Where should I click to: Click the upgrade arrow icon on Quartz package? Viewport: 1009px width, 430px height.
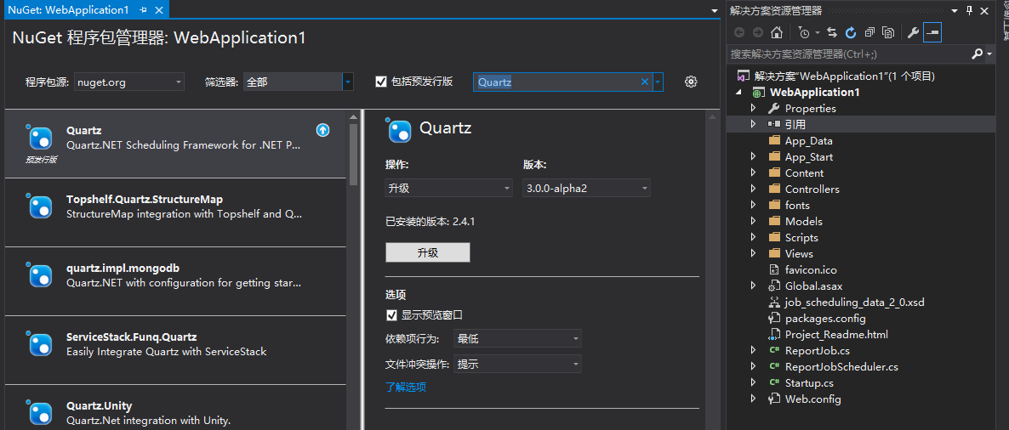[x=323, y=130]
